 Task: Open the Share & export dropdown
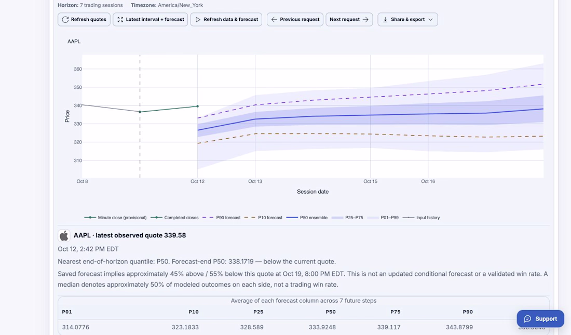click(x=407, y=19)
